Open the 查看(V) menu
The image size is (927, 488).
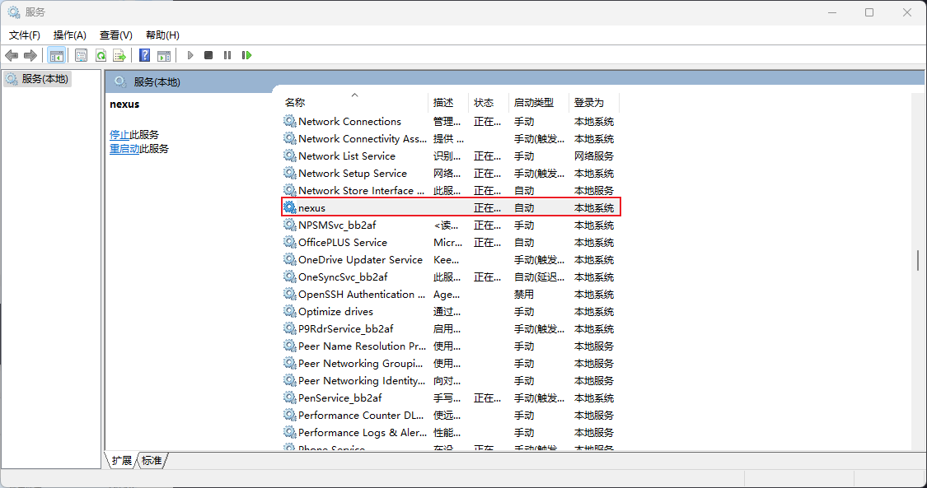tap(115, 35)
